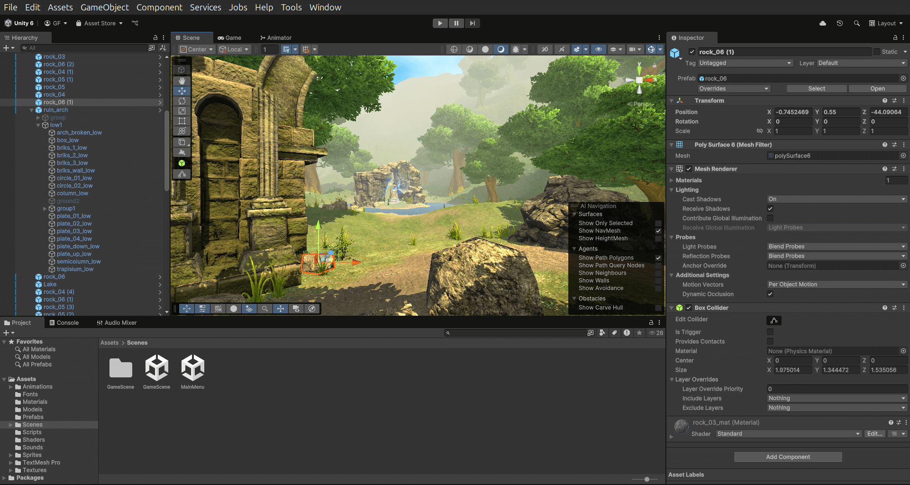Click the Step frame button
Viewport: 910px width, 485px height.
[x=472, y=23]
